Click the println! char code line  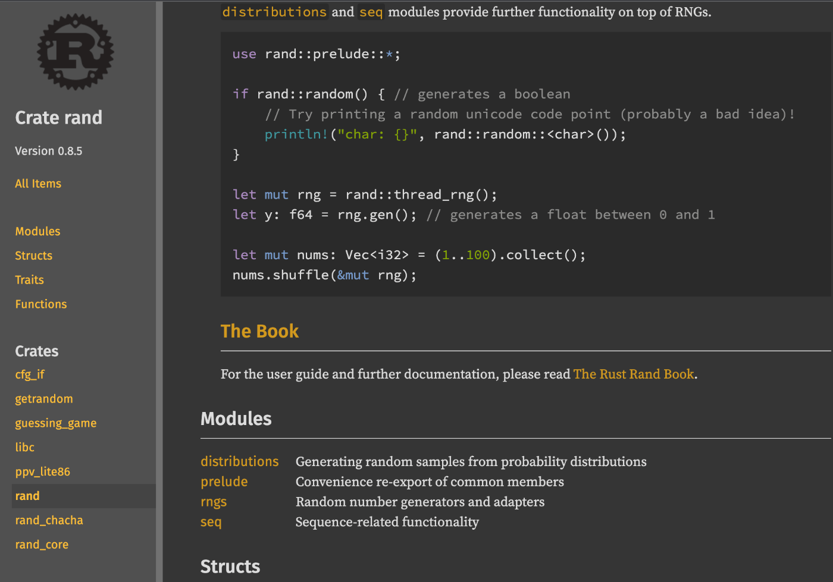pos(446,134)
